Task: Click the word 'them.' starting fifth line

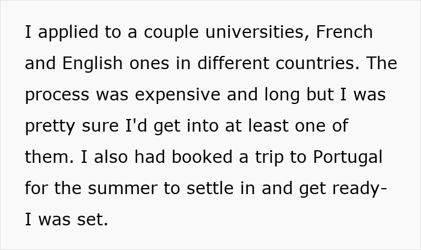Action: point(49,157)
